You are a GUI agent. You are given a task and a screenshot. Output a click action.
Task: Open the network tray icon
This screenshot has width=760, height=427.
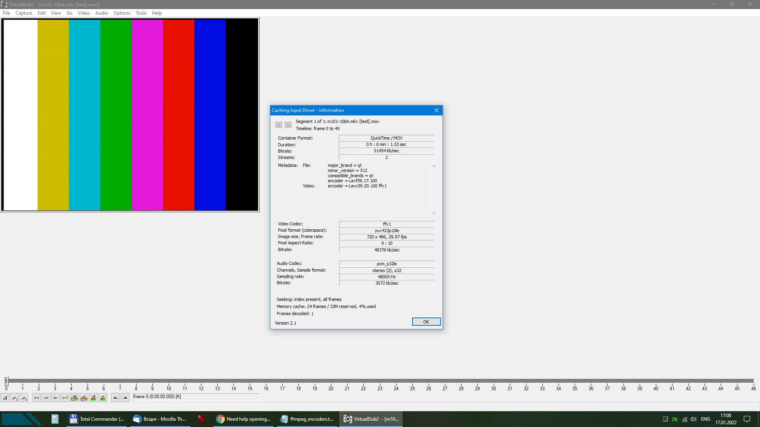coord(684,419)
